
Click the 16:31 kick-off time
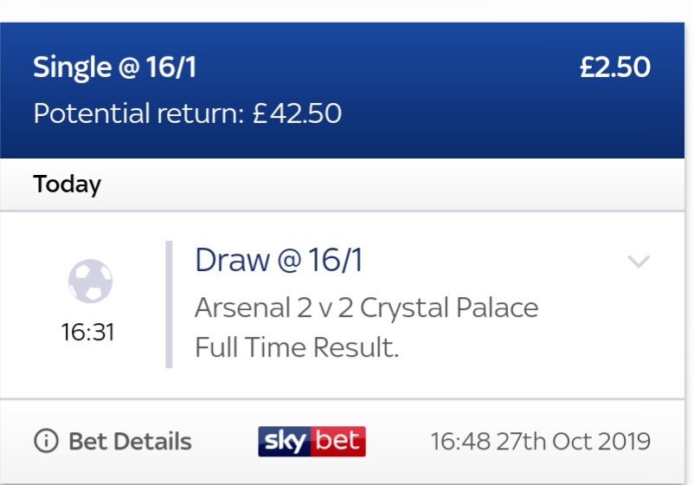(87, 332)
